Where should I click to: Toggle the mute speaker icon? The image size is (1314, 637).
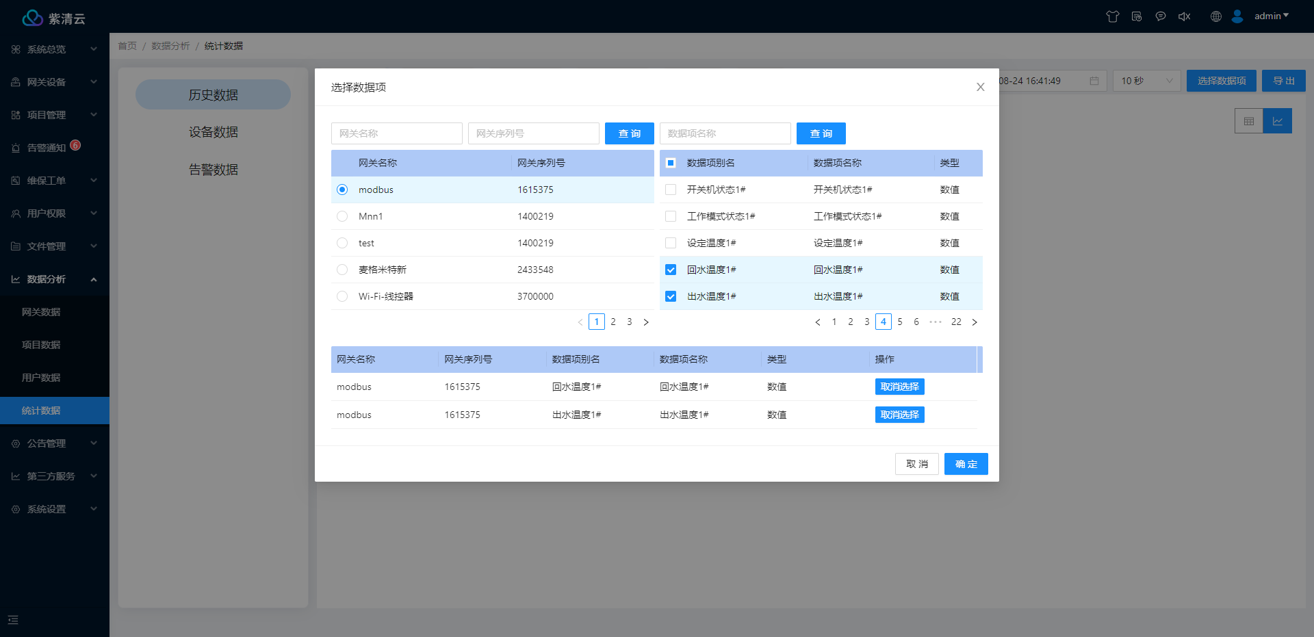(1185, 16)
